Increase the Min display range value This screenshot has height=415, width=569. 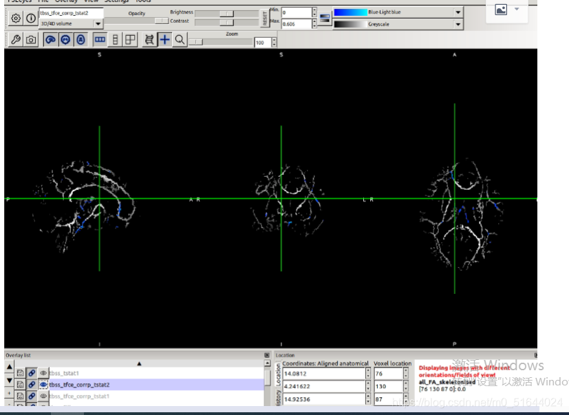pos(314,10)
